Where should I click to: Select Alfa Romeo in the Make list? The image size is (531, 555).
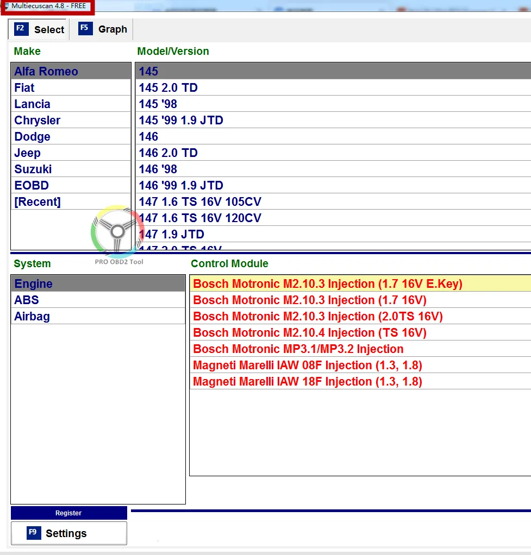click(71, 71)
